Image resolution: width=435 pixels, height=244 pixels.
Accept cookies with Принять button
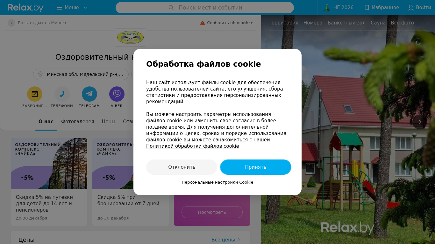click(x=256, y=167)
